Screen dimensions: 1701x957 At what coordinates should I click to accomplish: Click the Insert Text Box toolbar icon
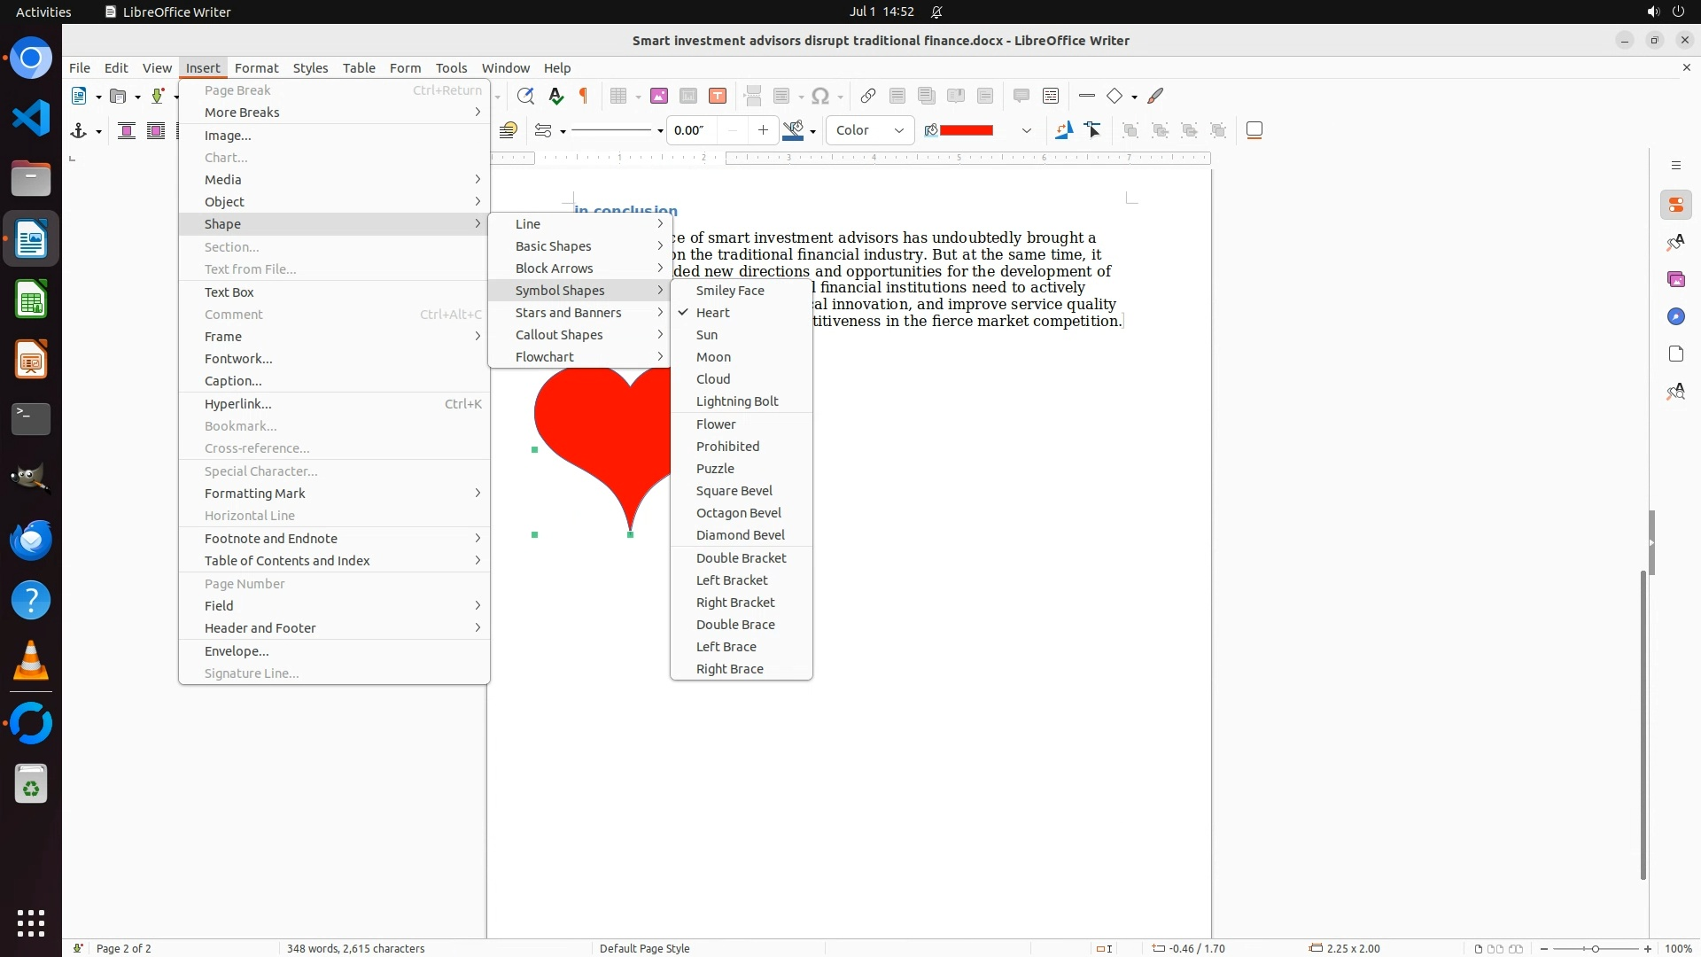[x=718, y=96]
